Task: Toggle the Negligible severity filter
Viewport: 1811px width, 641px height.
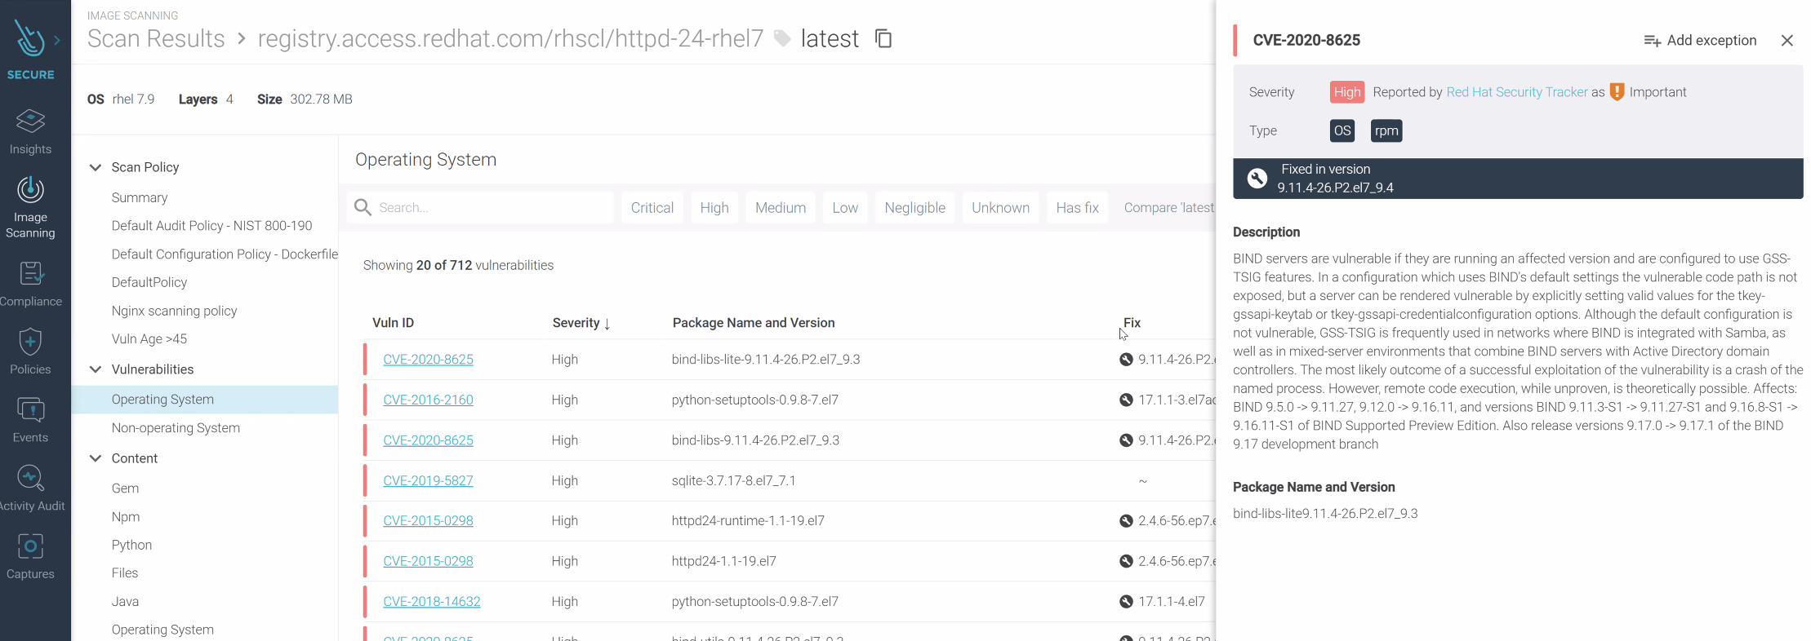Action: pyautogui.click(x=914, y=208)
